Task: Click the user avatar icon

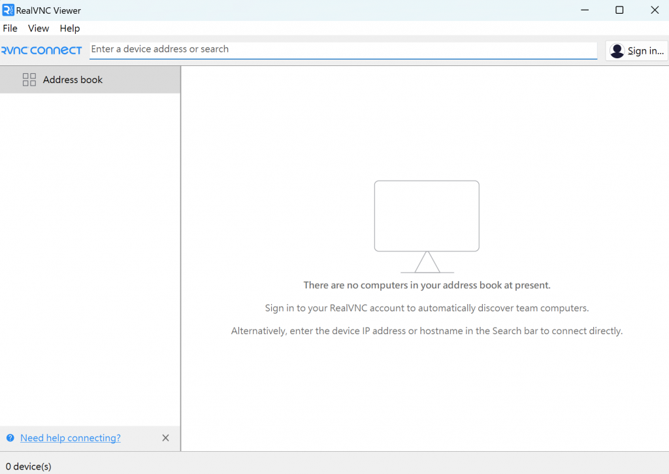Action: tap(617, 51)
